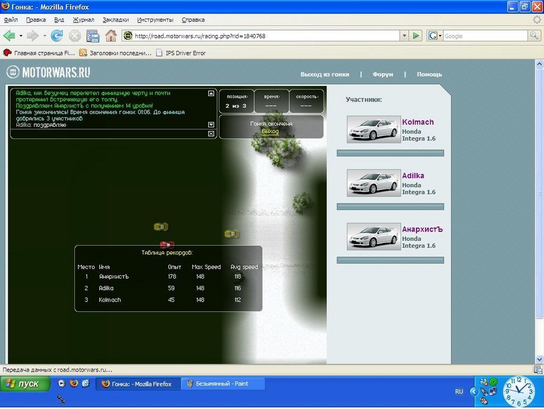Screen dimensions: 544x409
Task: Click the progress bar under Adilka
Action: click(390, 207)
